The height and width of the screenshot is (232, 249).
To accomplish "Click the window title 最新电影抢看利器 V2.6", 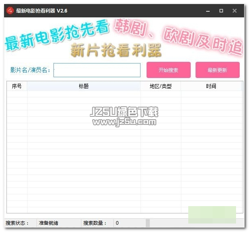I will pos(42,11).
